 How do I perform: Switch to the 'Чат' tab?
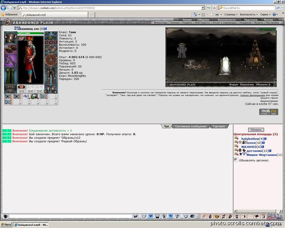167,126
